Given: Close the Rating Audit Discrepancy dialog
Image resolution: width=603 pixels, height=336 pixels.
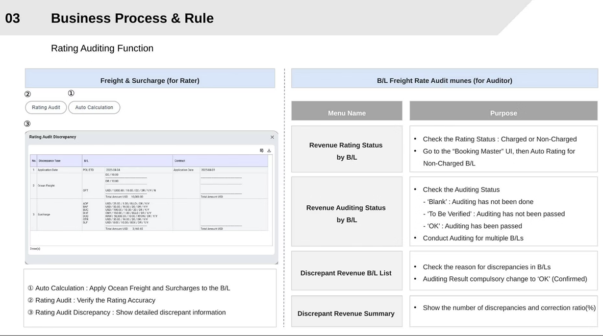Looking at the screenshot, I should [272, 137].
